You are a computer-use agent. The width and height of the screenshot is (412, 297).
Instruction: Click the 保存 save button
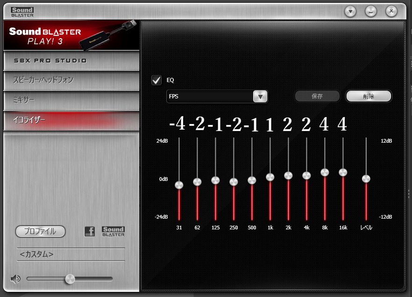click(317, 97)
